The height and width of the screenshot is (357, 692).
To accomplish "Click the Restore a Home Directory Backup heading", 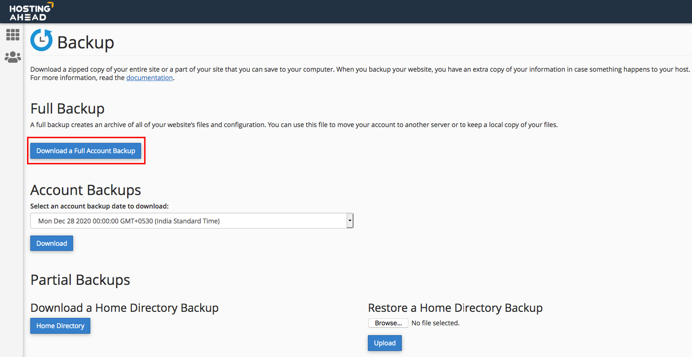I will click(455, 308).
